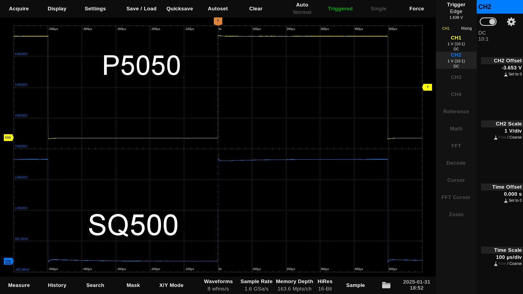This screenshot has height=294, width=523.
Task: Open the folder icon in bottom bar
Action: click(386, 285)
